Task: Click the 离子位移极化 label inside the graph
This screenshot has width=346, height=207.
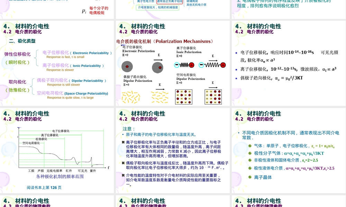Action: tap(49, 135)
